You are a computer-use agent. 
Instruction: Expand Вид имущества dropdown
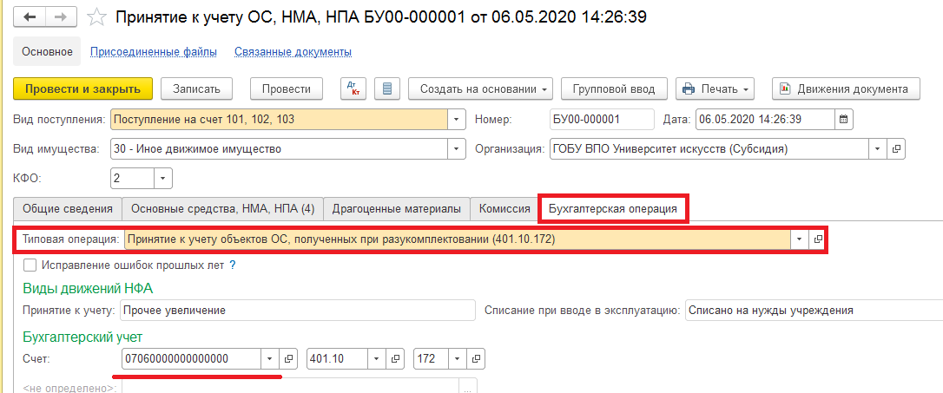[457, 148]
